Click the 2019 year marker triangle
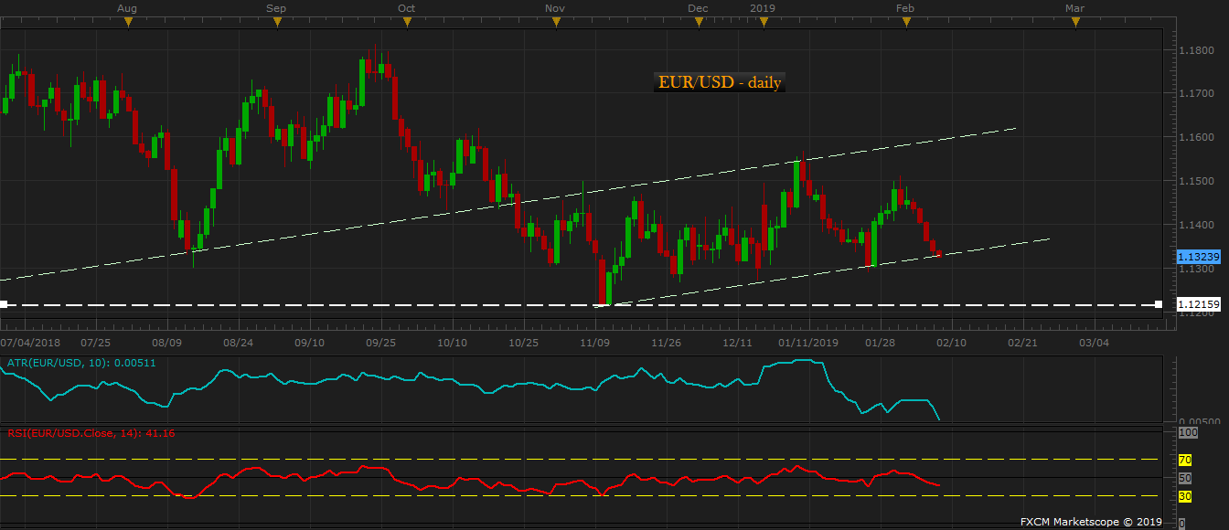1229x530 pixels. 764,23
